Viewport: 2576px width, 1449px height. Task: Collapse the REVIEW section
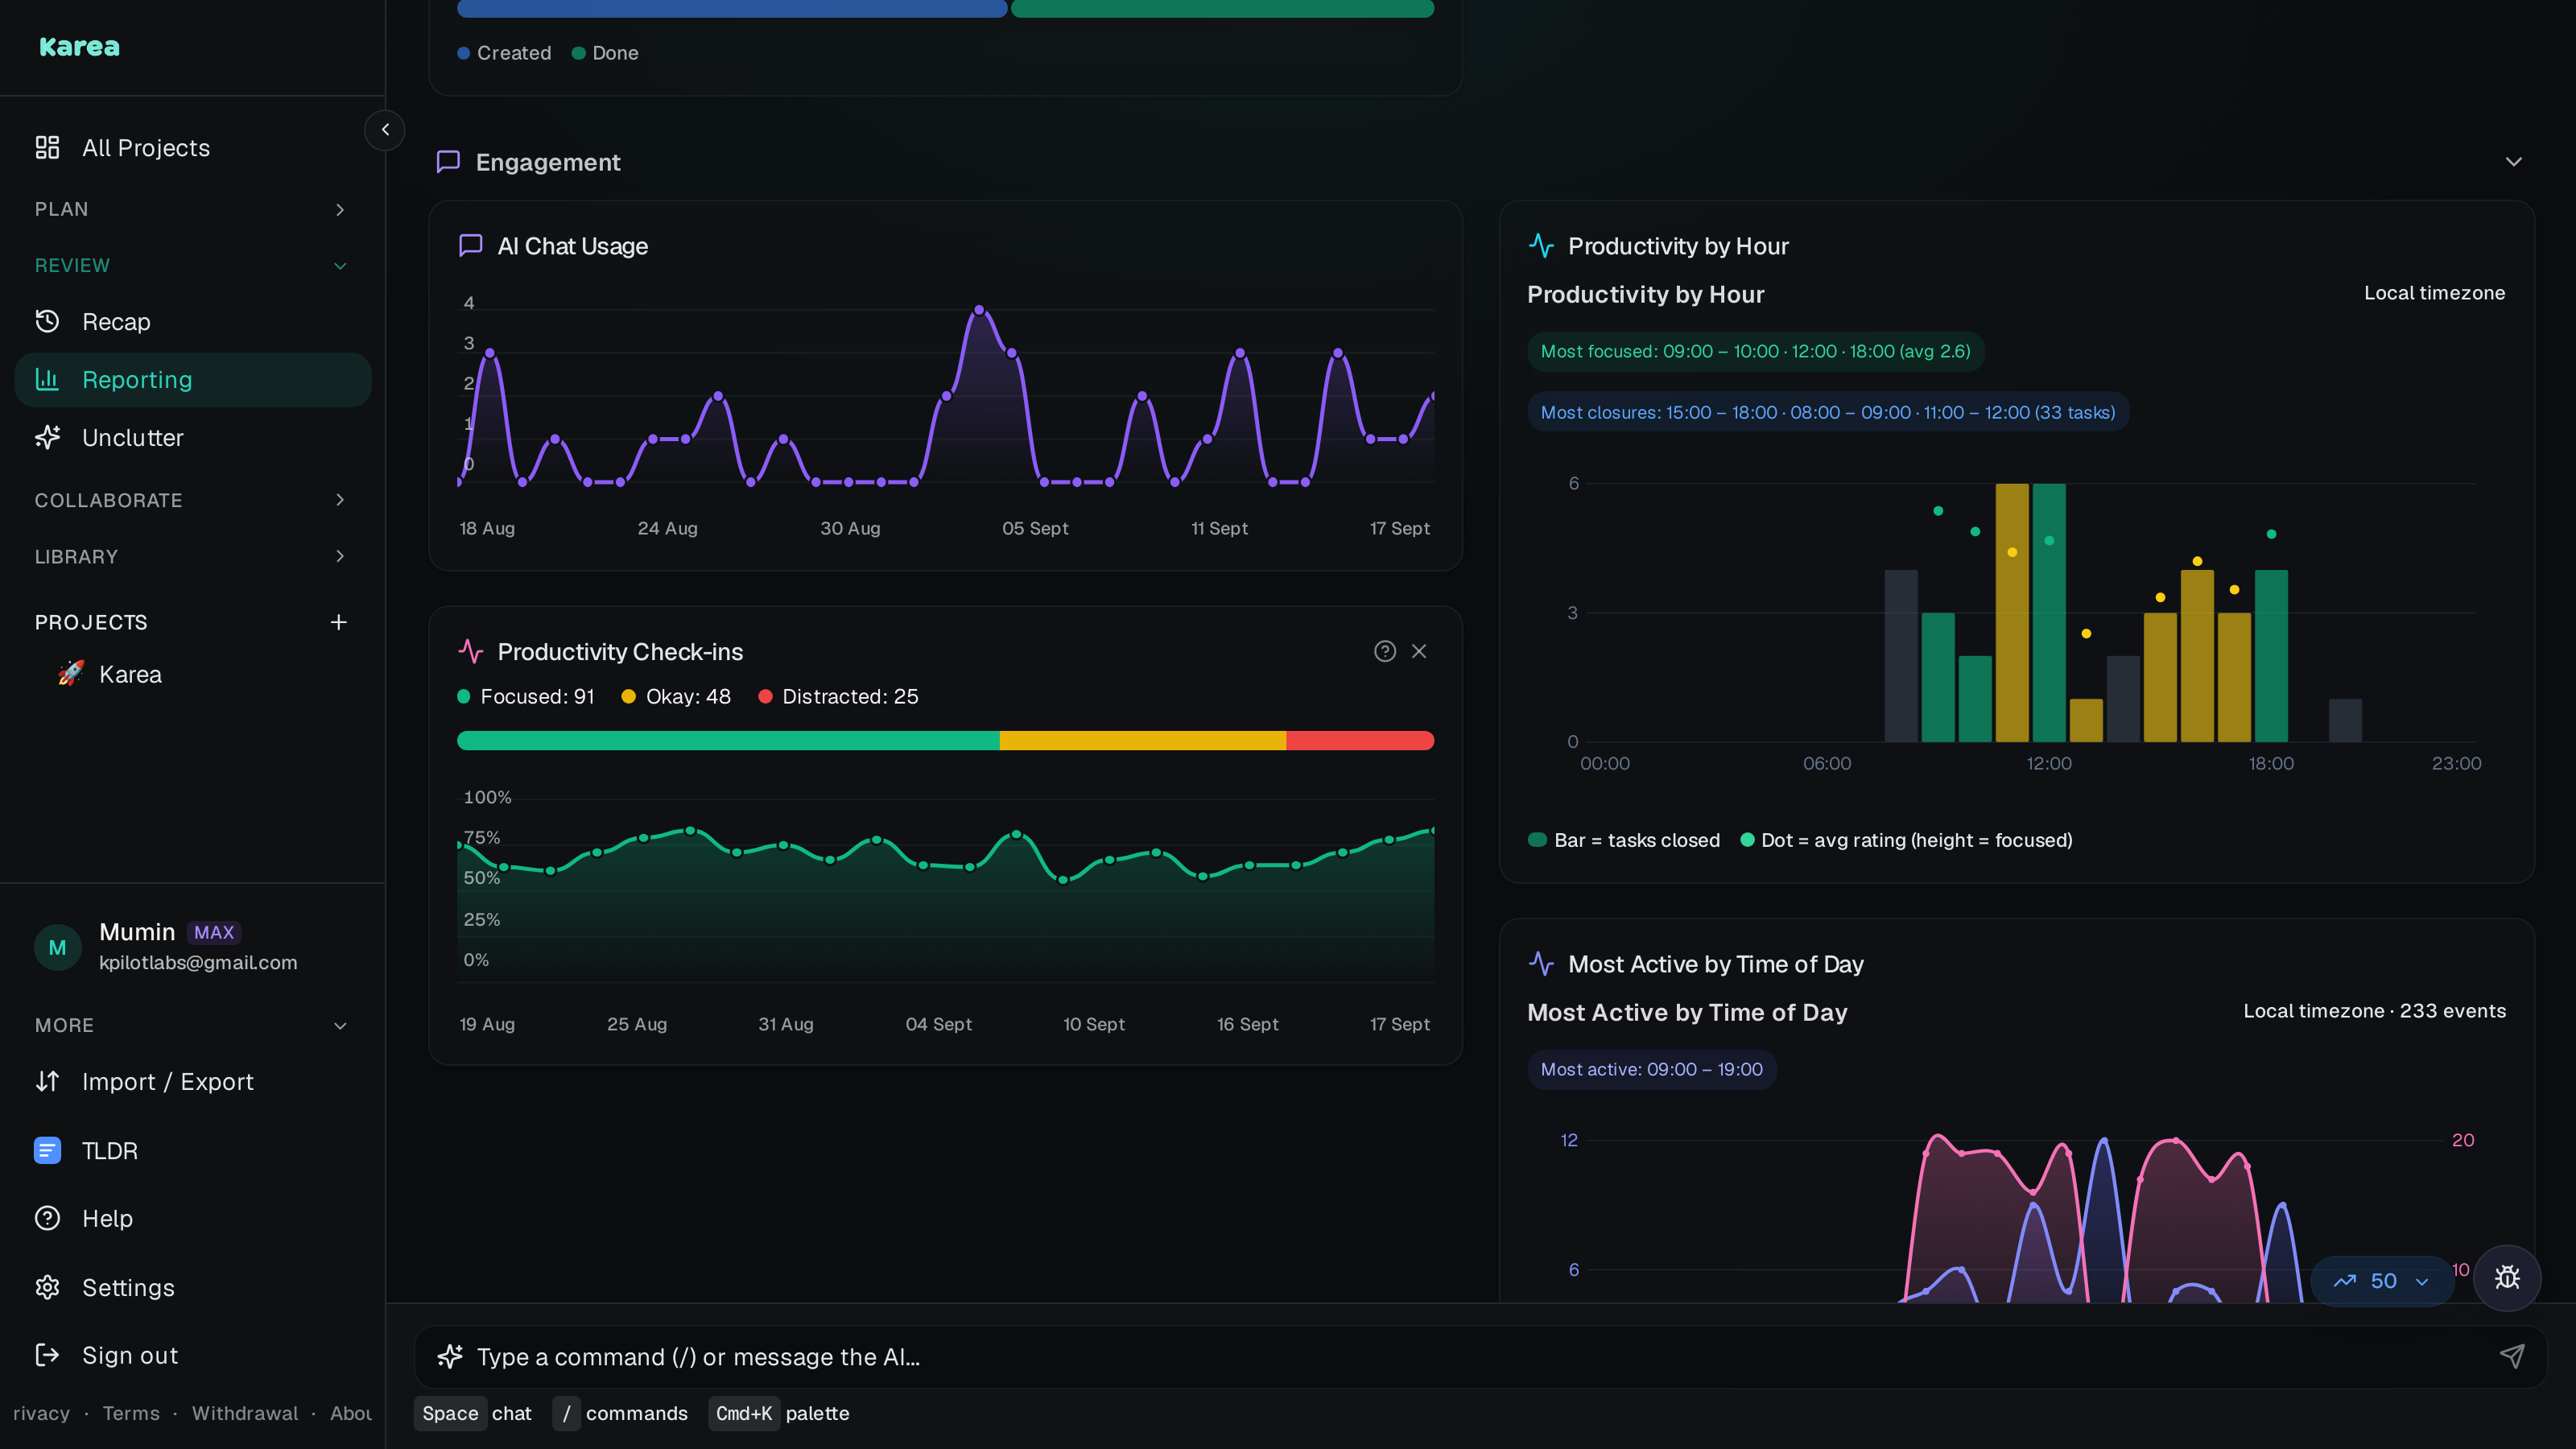192,265
